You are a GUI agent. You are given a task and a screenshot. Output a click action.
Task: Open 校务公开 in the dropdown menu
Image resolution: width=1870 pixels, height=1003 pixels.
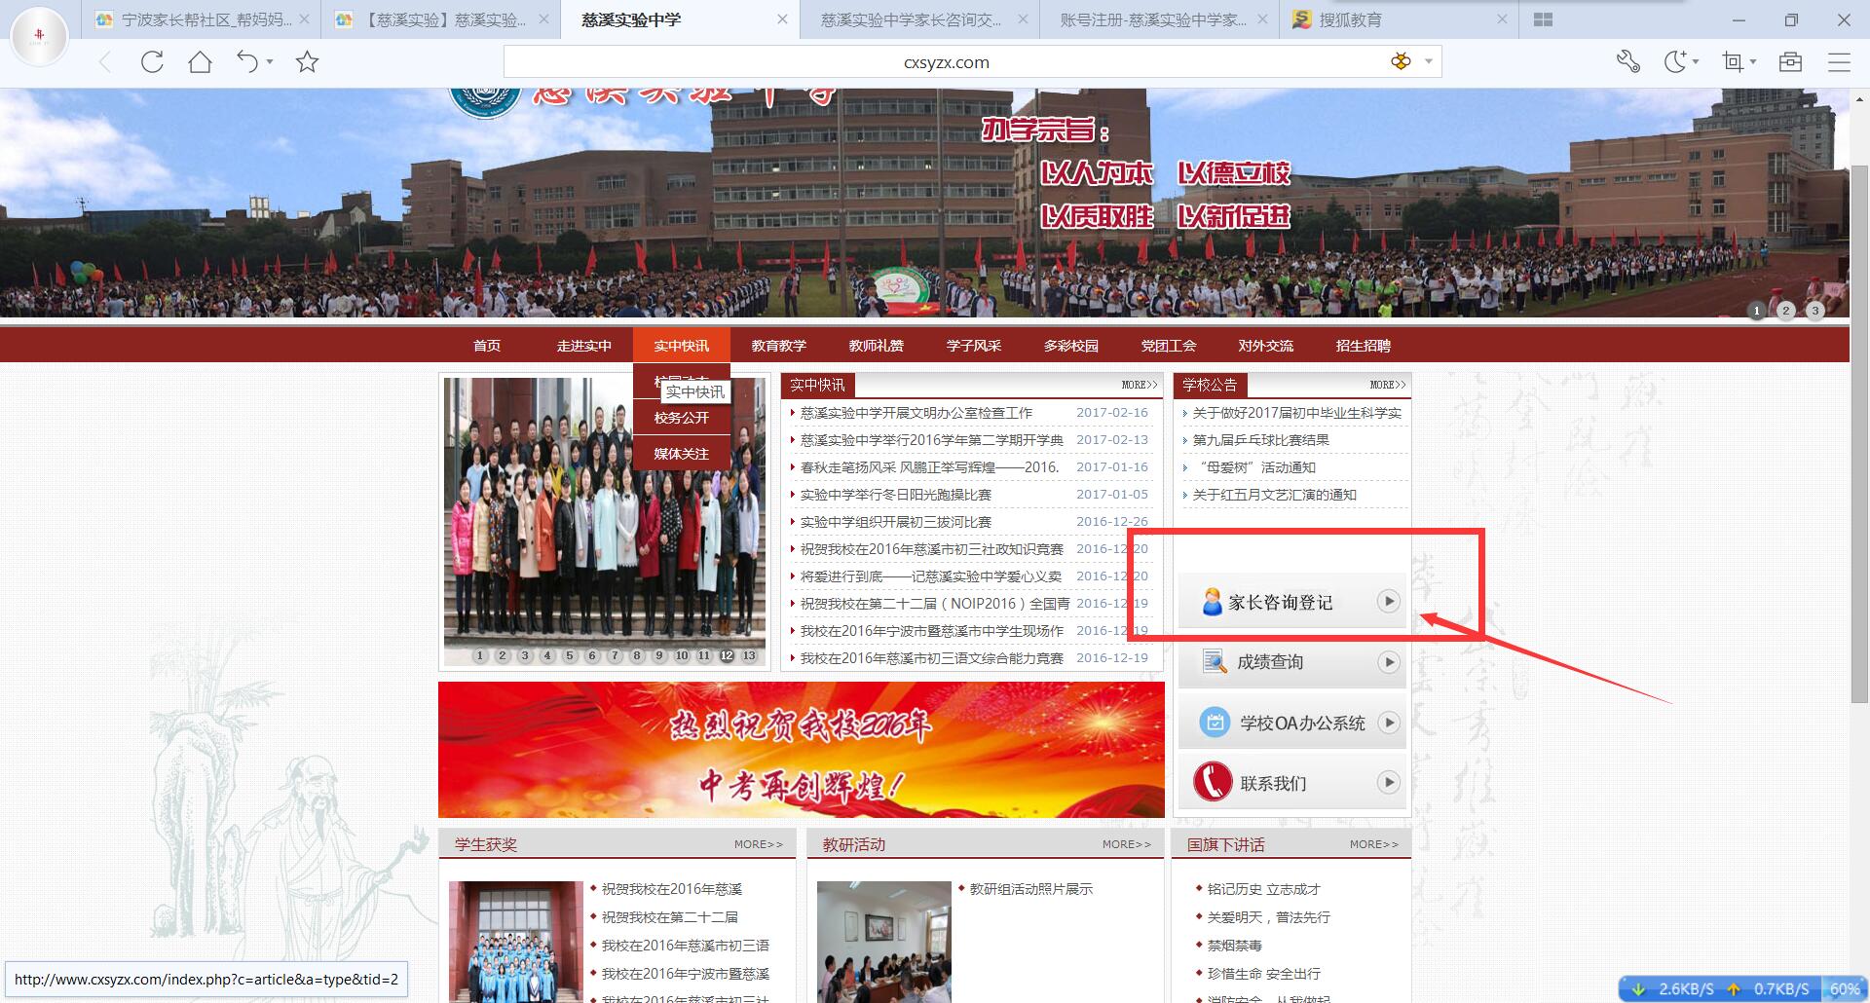(681, 418)
